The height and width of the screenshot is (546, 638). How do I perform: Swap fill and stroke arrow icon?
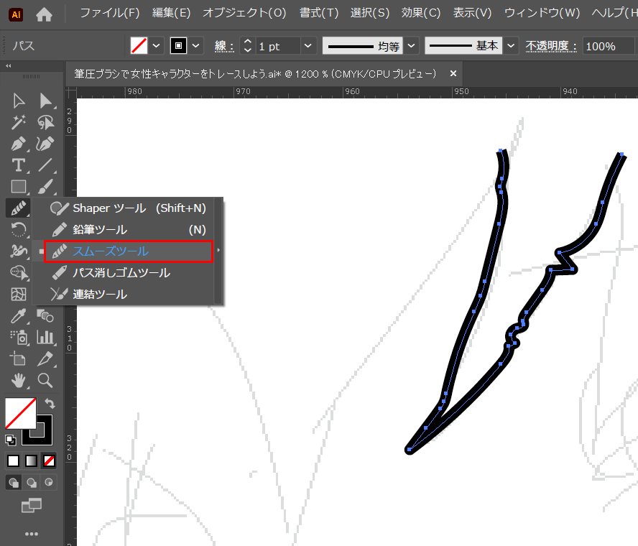[x=50, y=403]
